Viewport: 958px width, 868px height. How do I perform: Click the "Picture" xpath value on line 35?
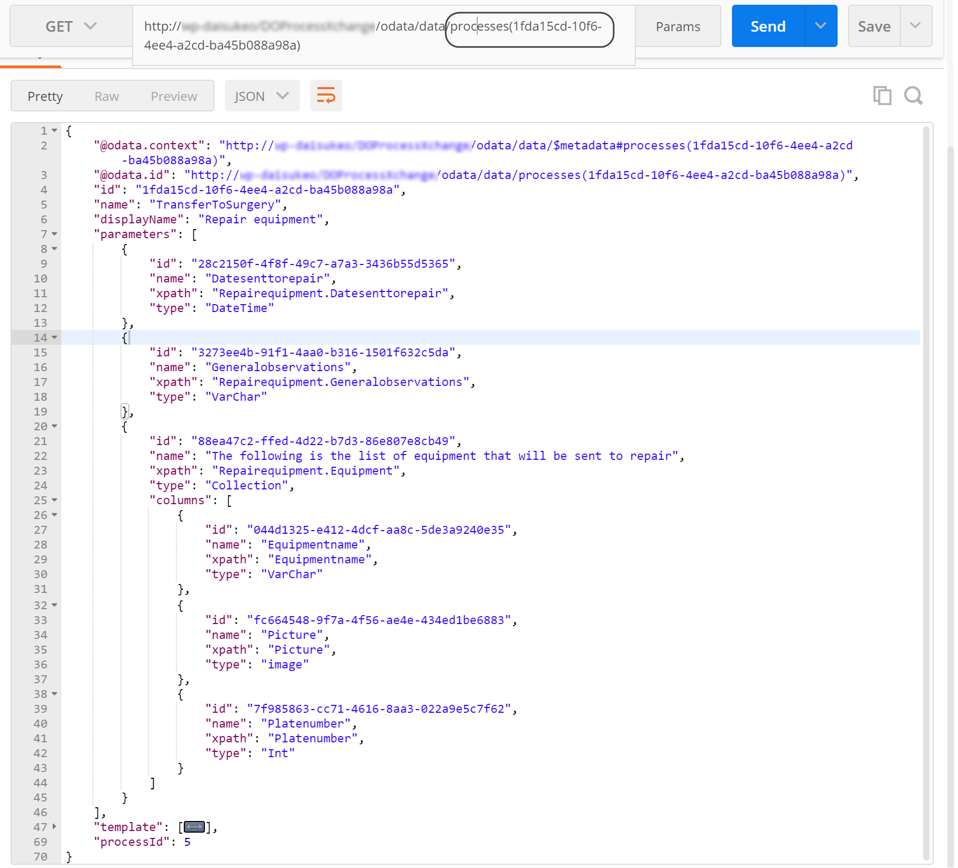click(299, 650)
